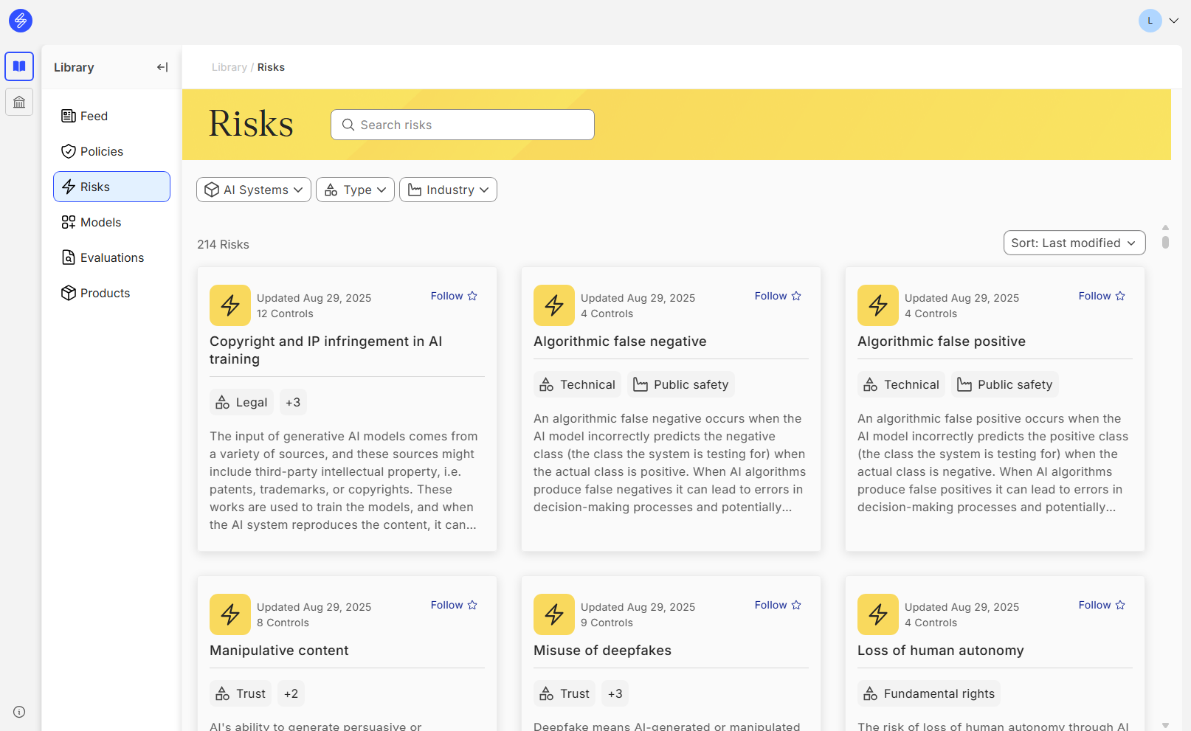This screenshot has height=731, width=1191.
Task: Click the lightning icon on Algorithmic false negative card
Action: coord(553,305)
